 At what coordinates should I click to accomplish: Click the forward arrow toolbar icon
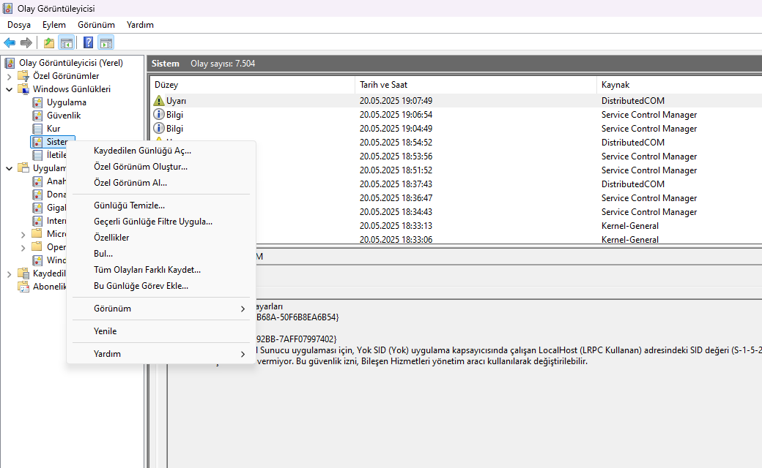pyautogui.click(x=26, y=42)
